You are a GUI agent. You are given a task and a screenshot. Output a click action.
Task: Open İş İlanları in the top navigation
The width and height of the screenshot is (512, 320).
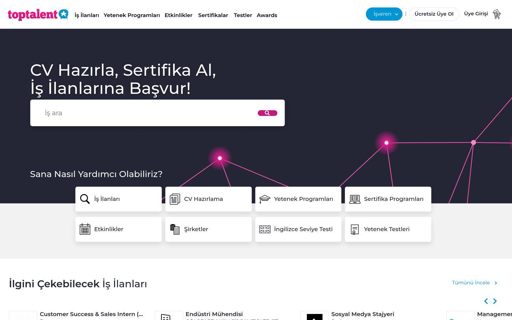tap(87, 15)
